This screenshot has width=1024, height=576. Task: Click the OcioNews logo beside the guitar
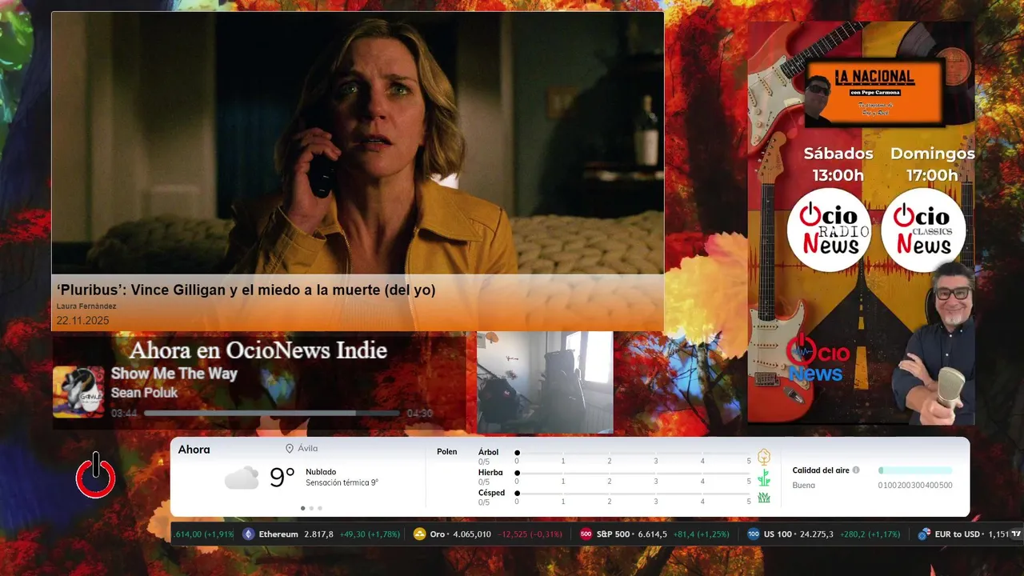(818, 358)
